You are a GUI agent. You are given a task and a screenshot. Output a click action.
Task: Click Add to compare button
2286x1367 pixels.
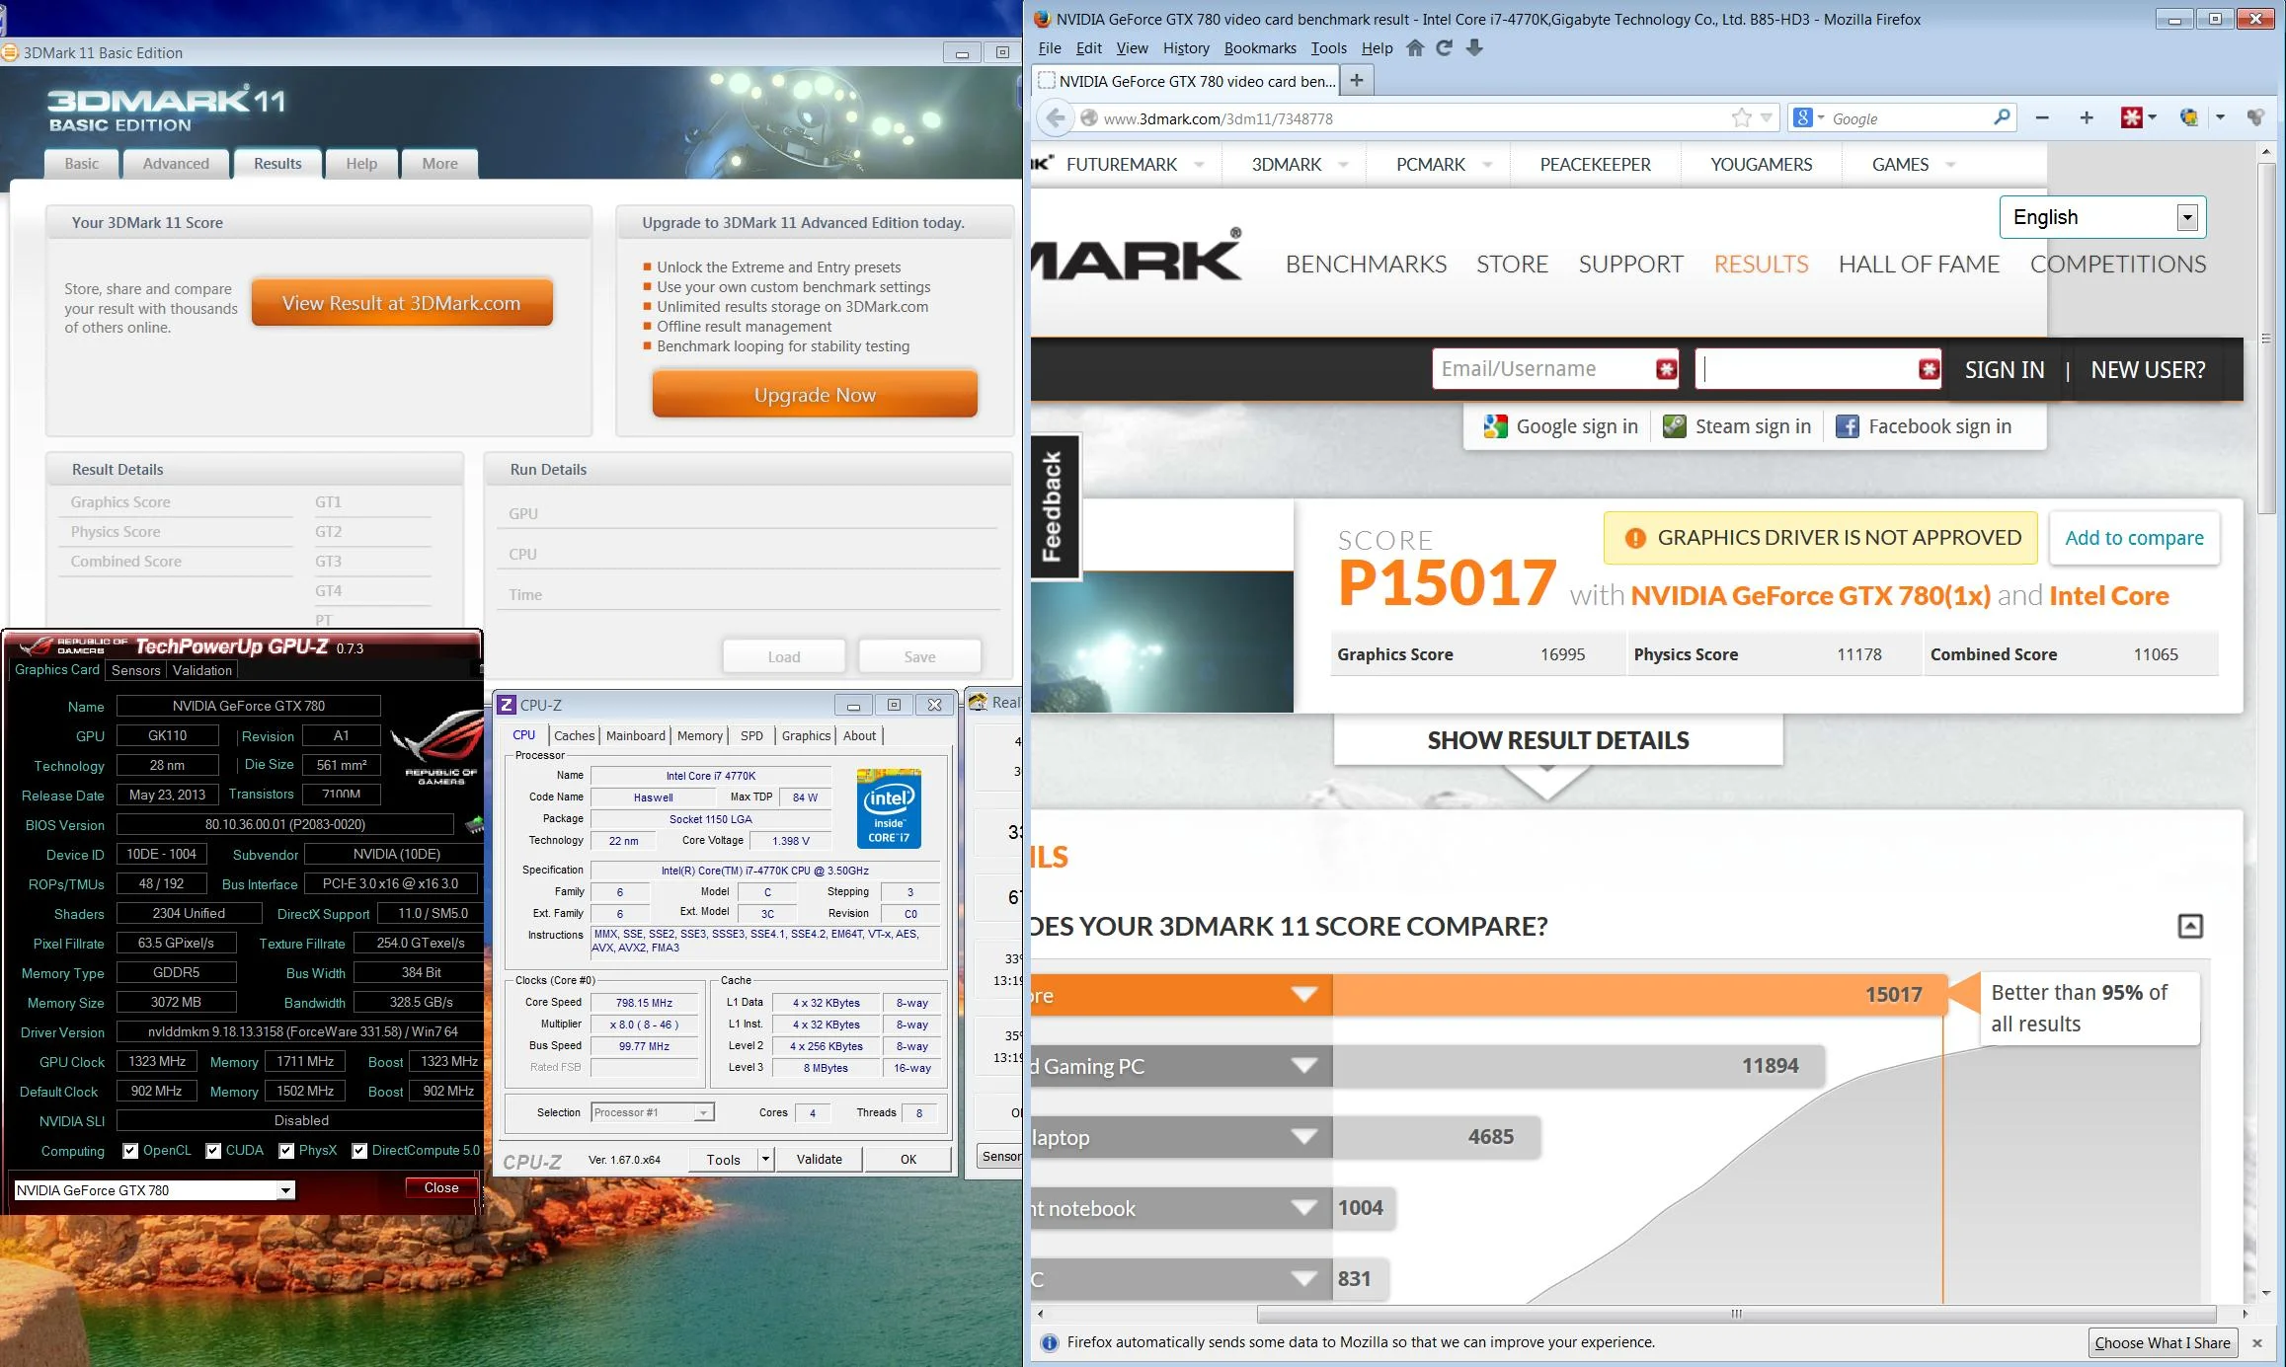[2134, 538]
